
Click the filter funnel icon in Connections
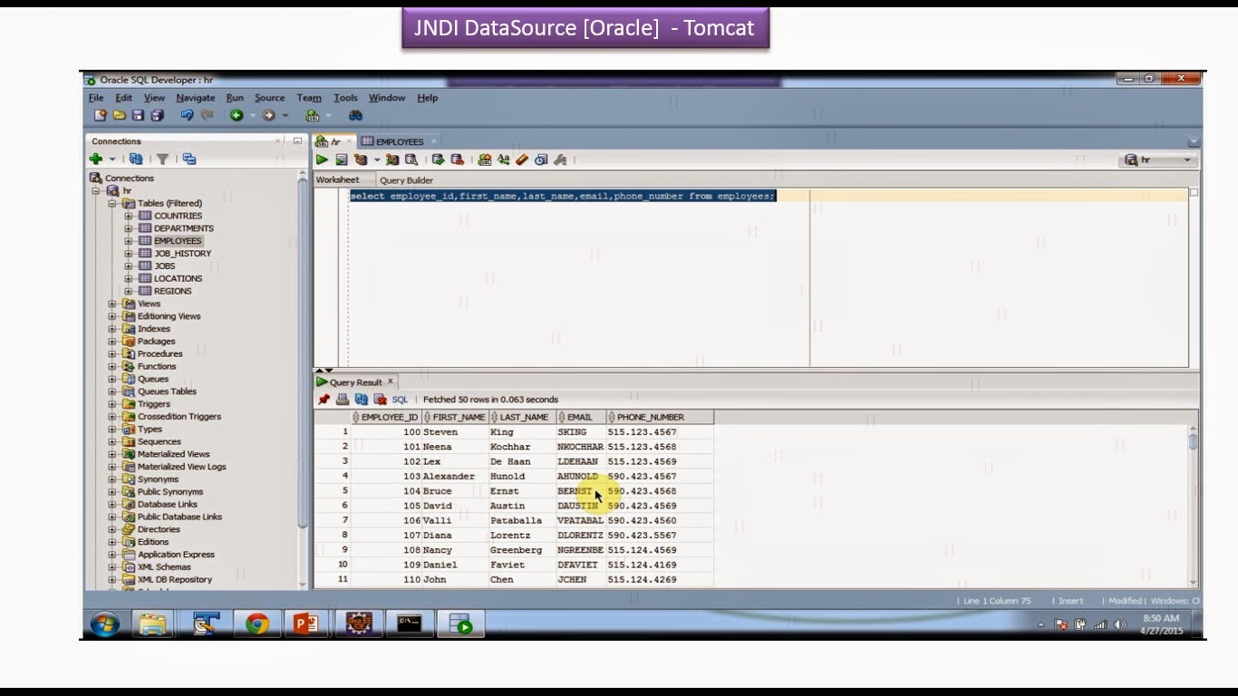[x=162, y=159]
